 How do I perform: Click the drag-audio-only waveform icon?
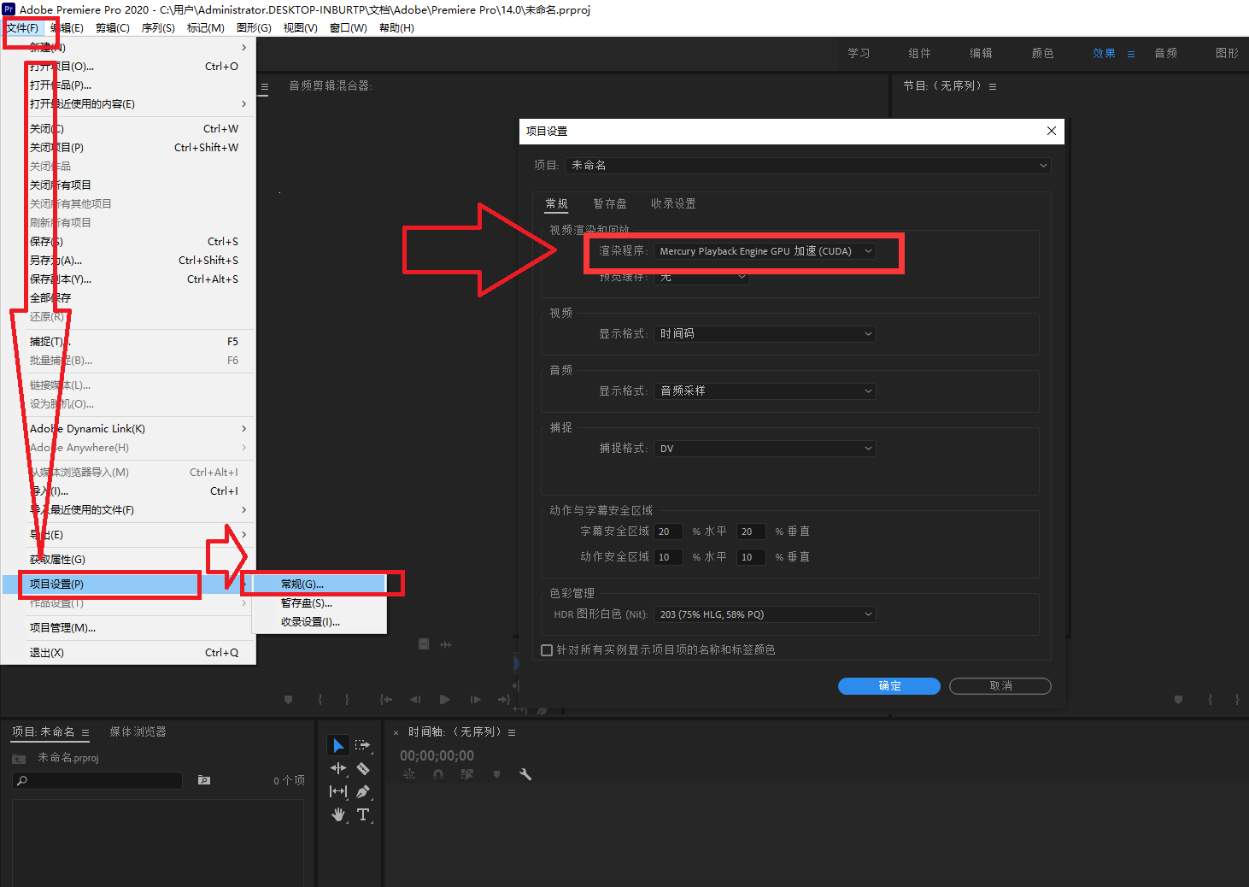[x=446, y=644]
